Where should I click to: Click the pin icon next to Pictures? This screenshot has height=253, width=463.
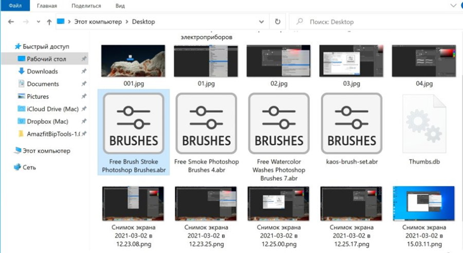click(x=84, y=96)
